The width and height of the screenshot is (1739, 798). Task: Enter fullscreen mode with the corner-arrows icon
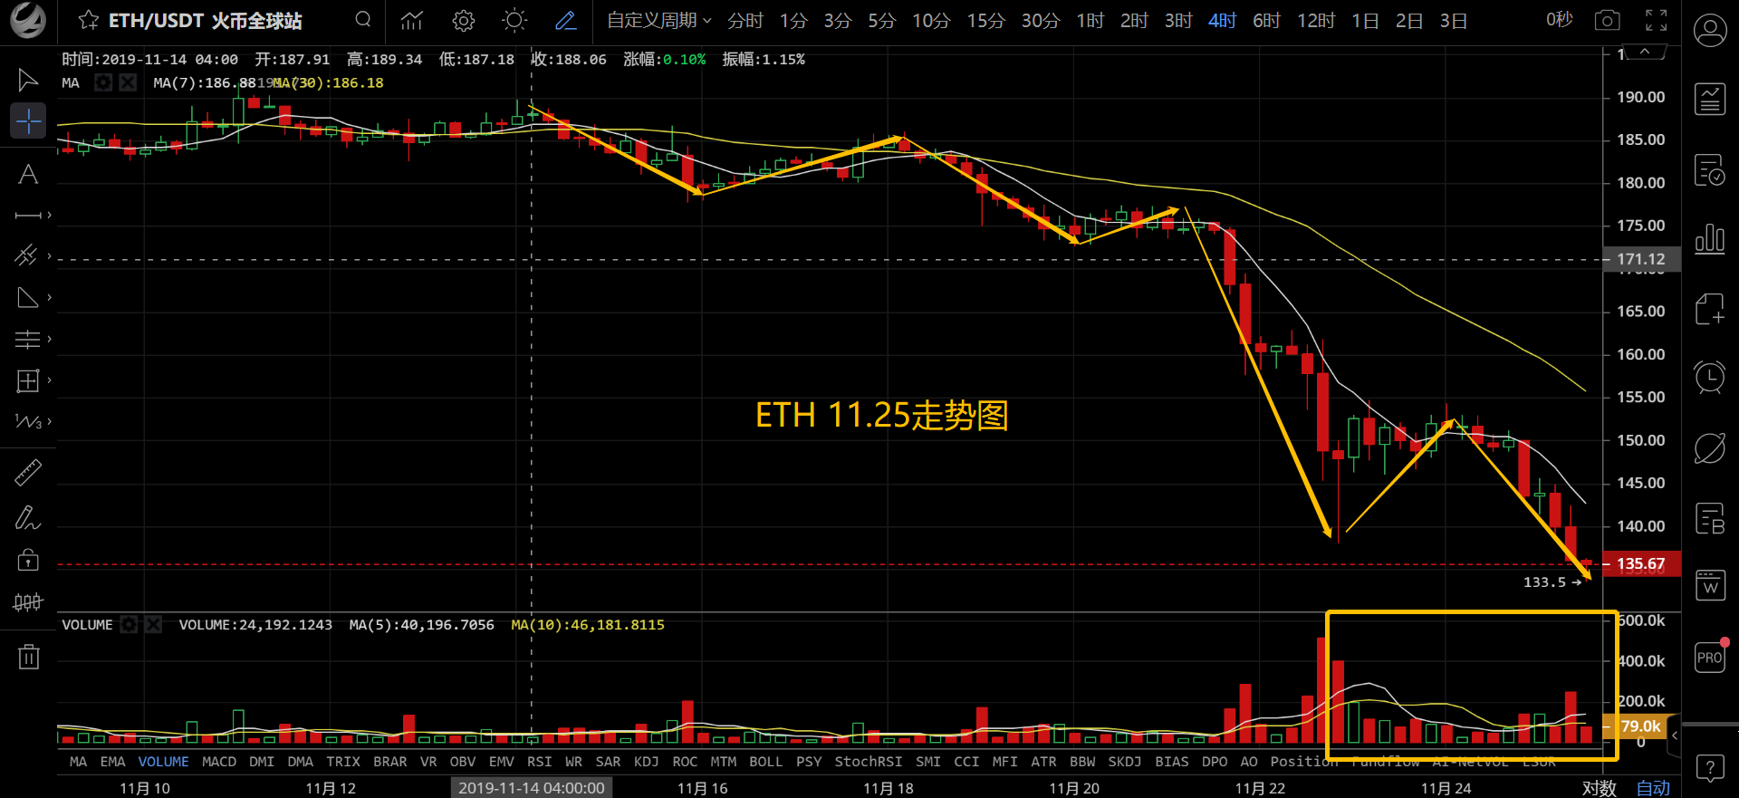click(1657, 20)
